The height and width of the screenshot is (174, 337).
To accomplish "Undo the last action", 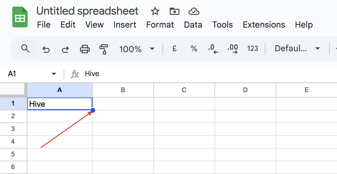I will (46, 49).
